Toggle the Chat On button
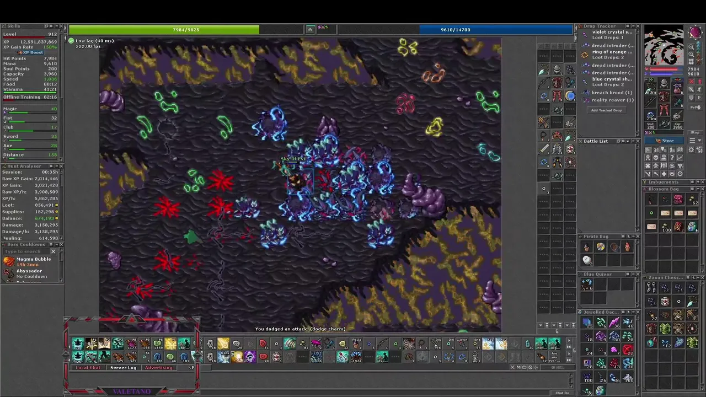This screenshot has width=706, height=397. click(562, 393)
